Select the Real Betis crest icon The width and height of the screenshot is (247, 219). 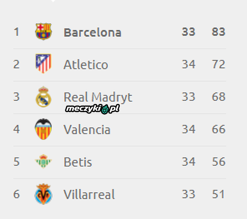coord(43,161)
